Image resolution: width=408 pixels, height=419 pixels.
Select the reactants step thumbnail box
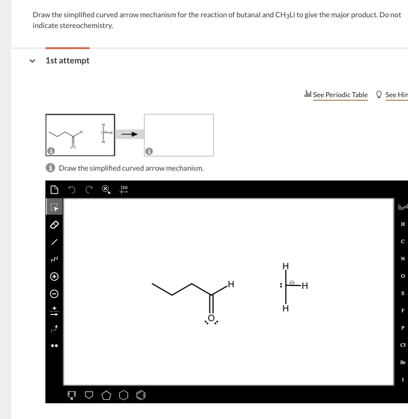coord(80,135)
